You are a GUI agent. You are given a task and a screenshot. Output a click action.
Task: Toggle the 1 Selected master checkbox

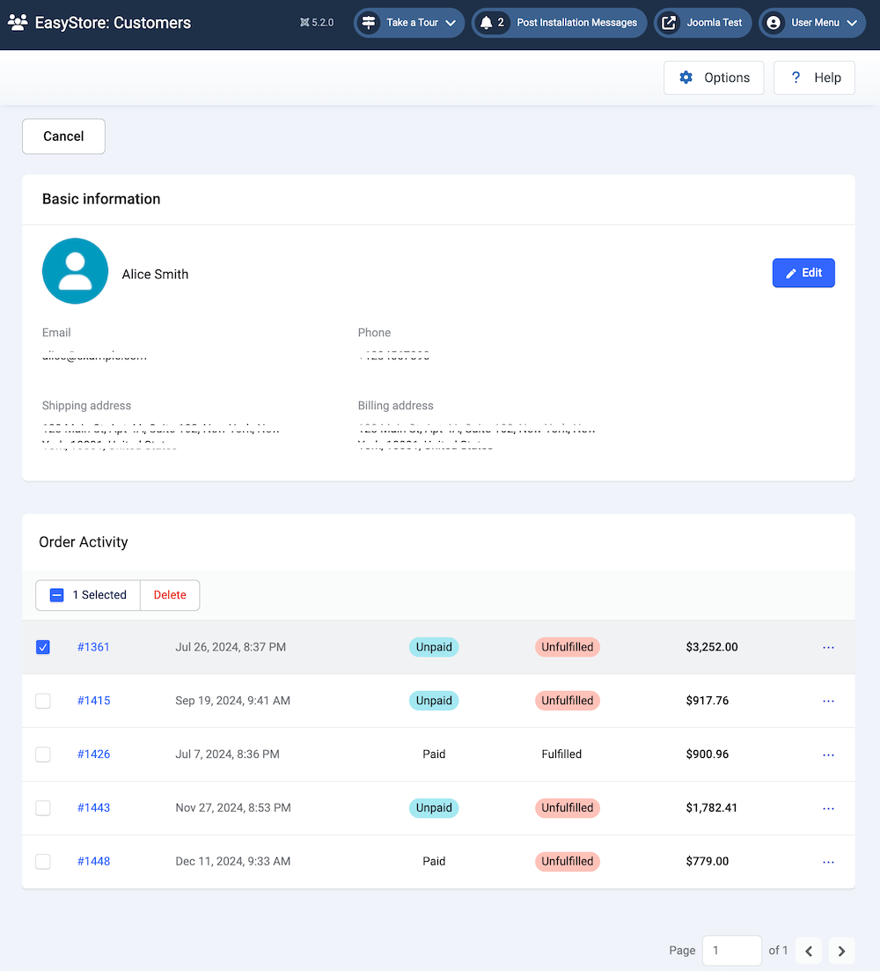[57, 595]
